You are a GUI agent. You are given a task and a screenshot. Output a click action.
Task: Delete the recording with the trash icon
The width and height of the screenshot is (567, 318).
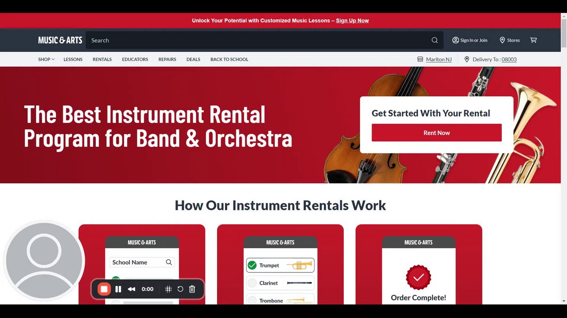(x=192, y=289)
